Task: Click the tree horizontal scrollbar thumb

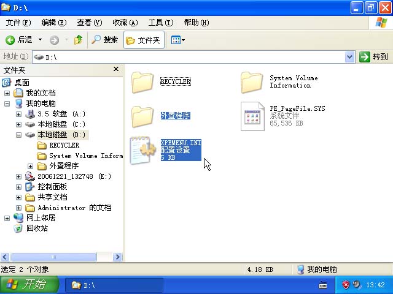Action: pos(53,257)
